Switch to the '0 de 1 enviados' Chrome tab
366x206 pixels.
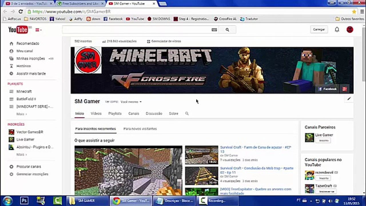[x=29, y=4]
